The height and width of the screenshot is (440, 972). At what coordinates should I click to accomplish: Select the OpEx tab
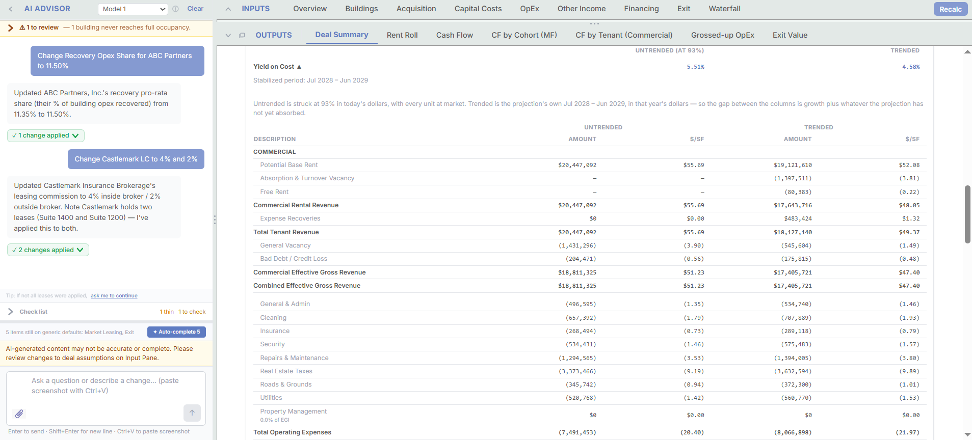coord(530,9)
